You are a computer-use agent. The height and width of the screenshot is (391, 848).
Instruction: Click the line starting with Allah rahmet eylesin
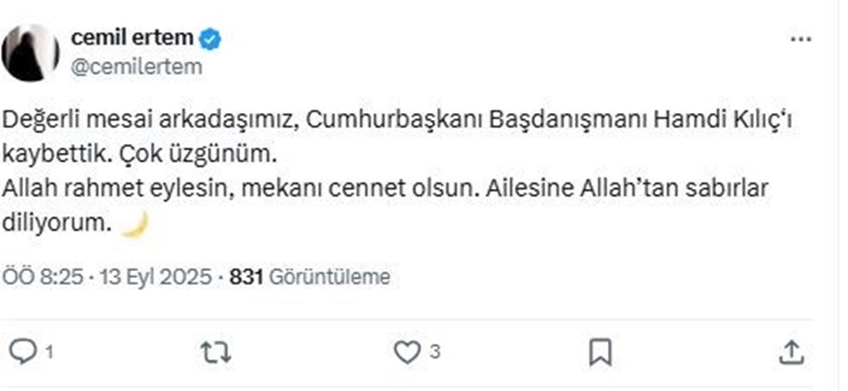[385, 189]
